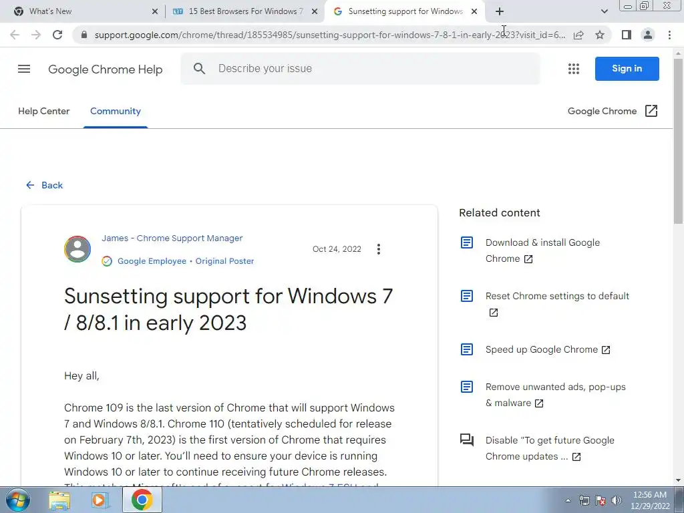The image size is (684, 513).
Task: Click the Chrome taskbar icon
Action: [142, 500]
